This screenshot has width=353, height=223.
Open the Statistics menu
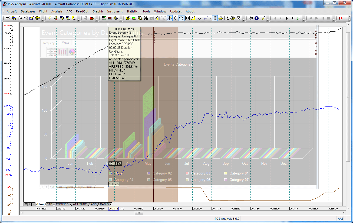pos(133,11)
